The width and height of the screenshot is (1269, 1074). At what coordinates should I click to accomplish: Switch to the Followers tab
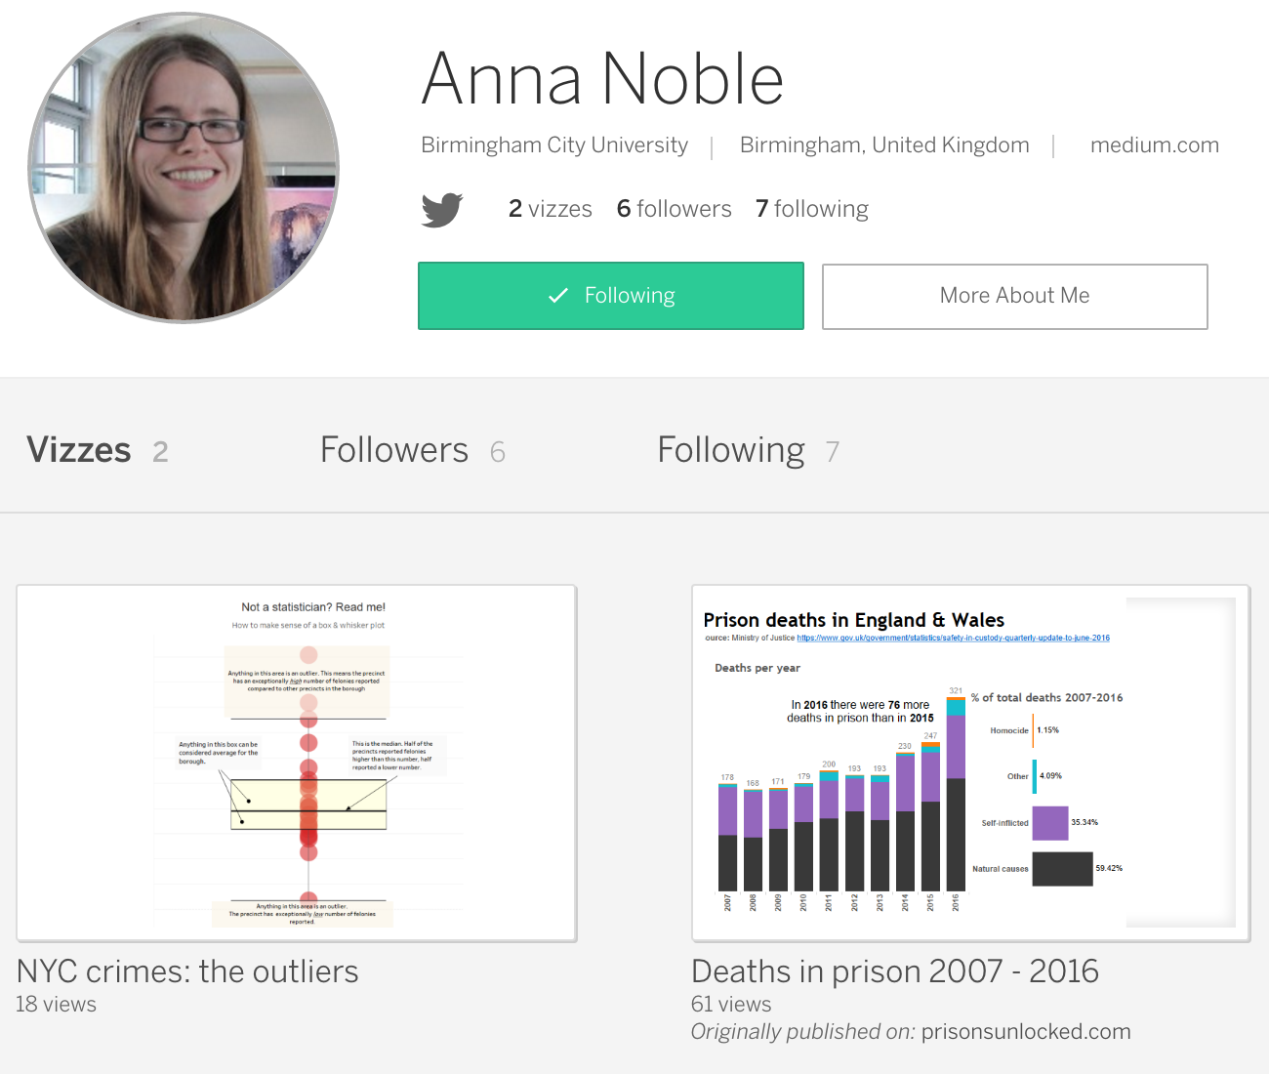tap(412, 450)
